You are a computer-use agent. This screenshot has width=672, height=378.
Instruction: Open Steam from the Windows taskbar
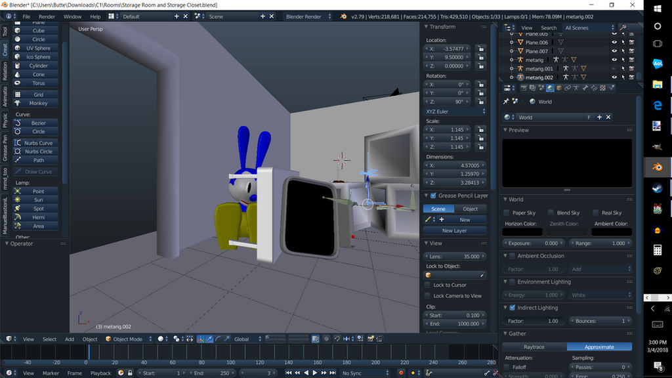[x=658, y=188]
